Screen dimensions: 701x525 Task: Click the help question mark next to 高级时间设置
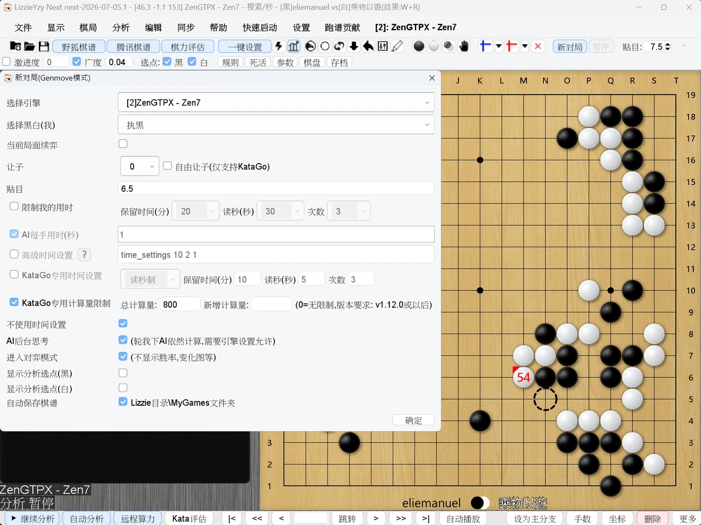coord(84,254)
